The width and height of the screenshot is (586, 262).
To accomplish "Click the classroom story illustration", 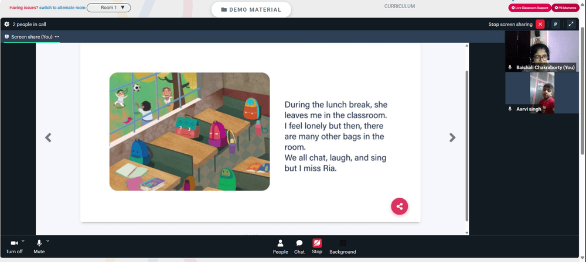I will click(189, 132).
